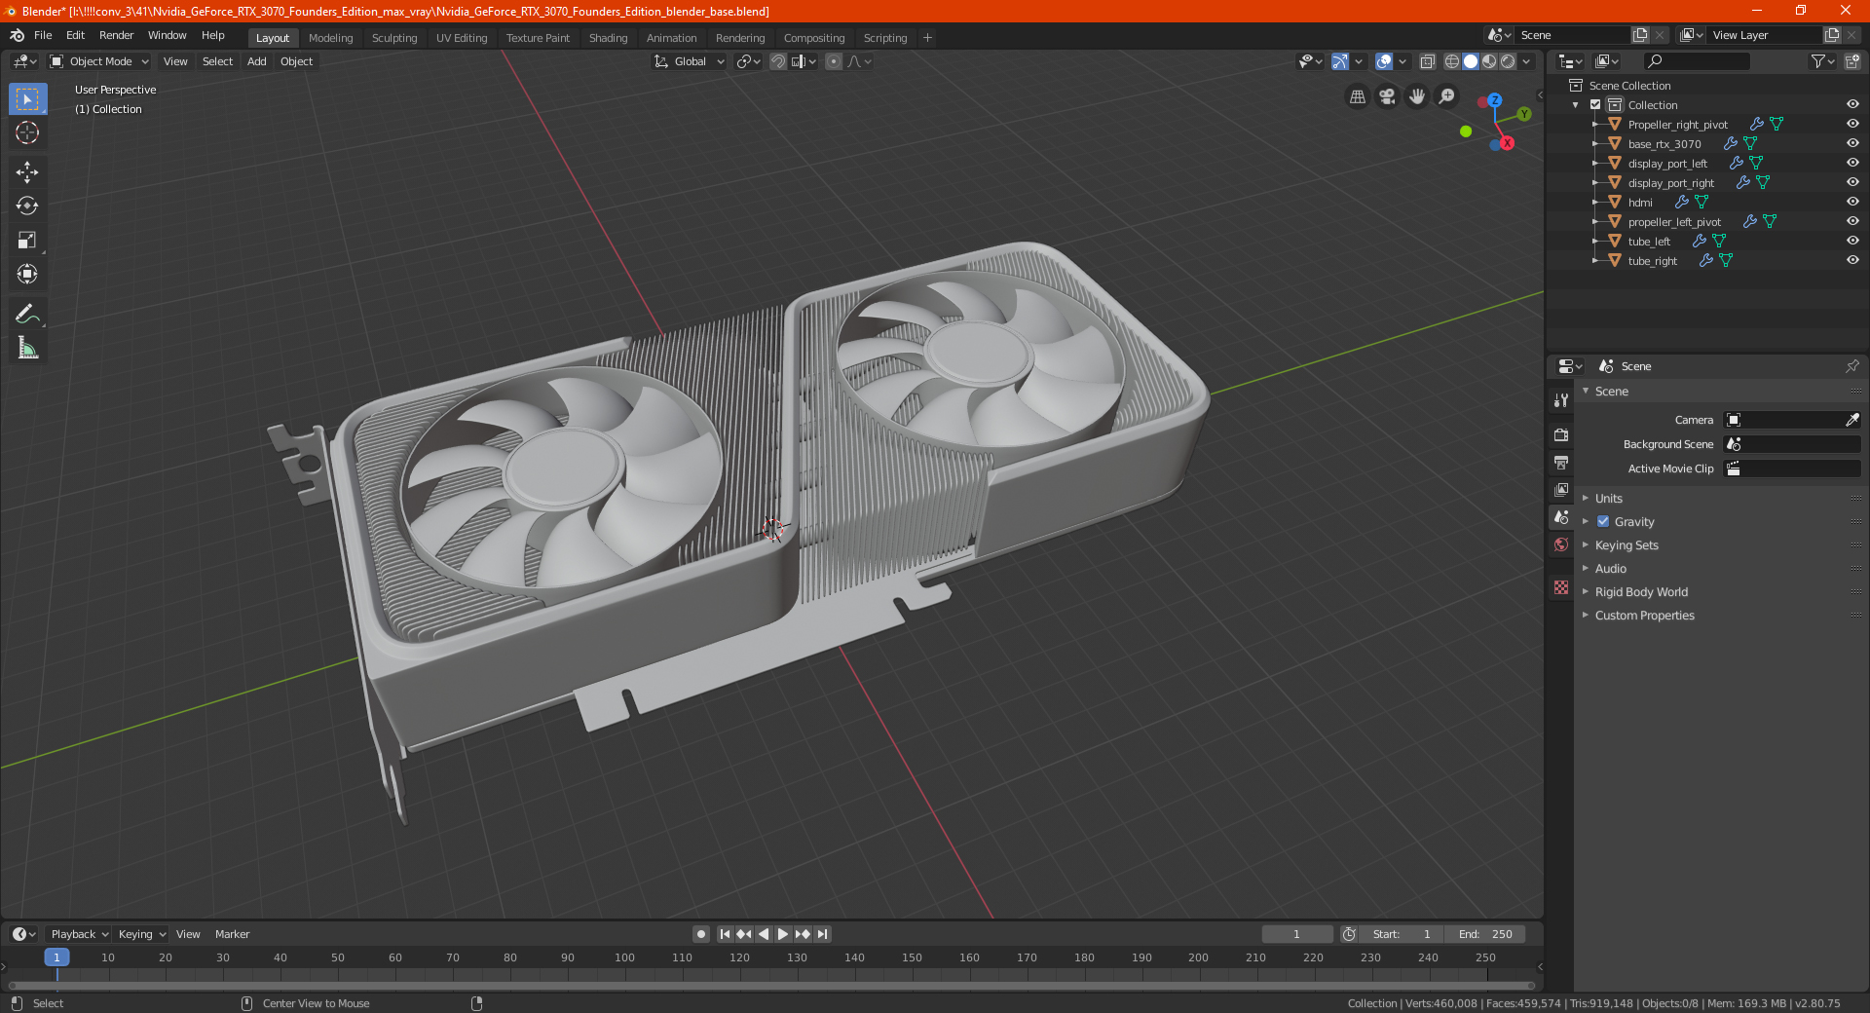The image size is (1870, 1013).
Task: Click the eyedropper next to Camera
Action: (x=1851, y=420)
